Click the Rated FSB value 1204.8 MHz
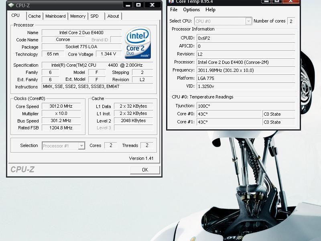This screenshot has width=321, height=241. tap(61, 128)
